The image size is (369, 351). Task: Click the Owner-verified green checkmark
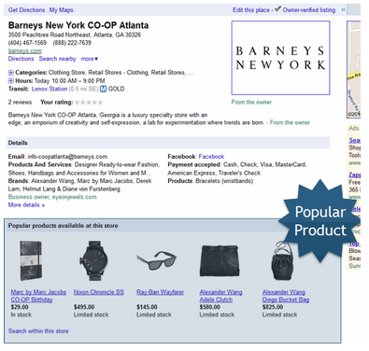[277, 9]
